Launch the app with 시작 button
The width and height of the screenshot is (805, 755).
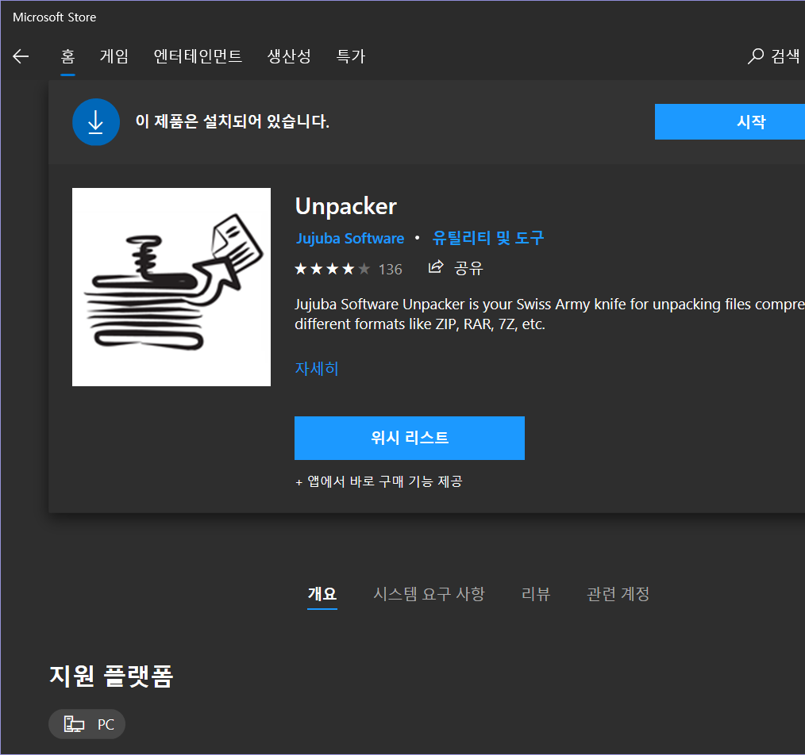[730, 121]
